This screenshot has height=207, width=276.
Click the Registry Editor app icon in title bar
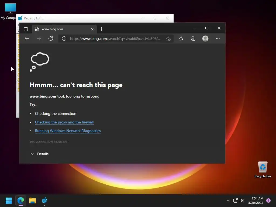click(20, 18)
